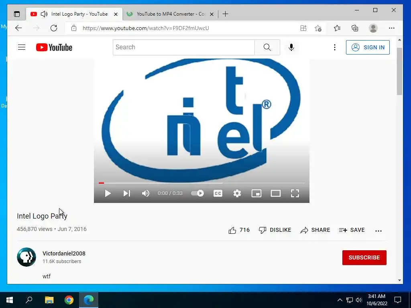411x308 pixels.
Task: Open apps available icon in address bar
Action: (x=303, y=28)
